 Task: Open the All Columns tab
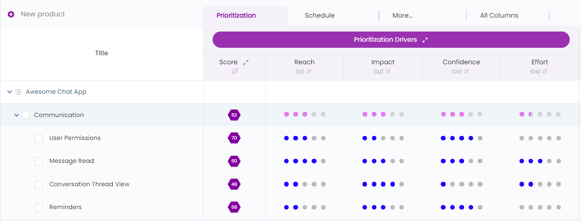pyautogui.click(x=499, y=16)
